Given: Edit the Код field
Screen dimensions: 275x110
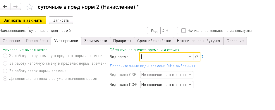Looking at the screenshot, I should (169, 30).
